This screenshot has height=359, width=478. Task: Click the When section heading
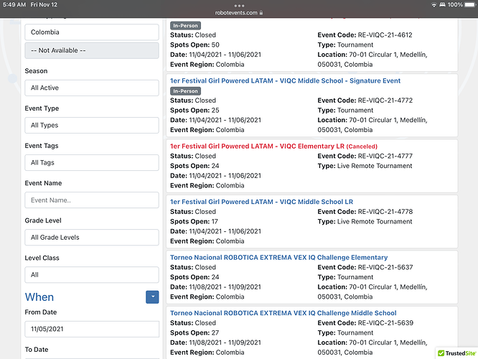pos(39,297)
